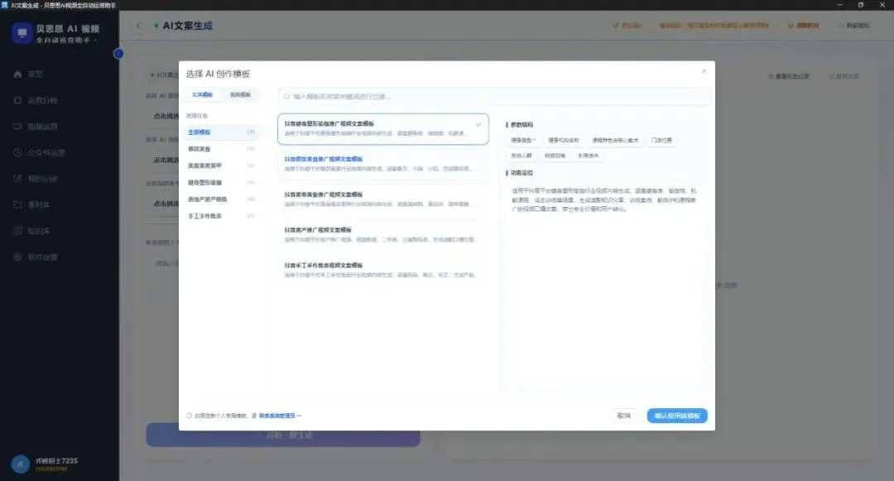
Task: Click the monitor-shaped icon in the left sidebar
Action: pyautogui.click(x=17, y=126)
